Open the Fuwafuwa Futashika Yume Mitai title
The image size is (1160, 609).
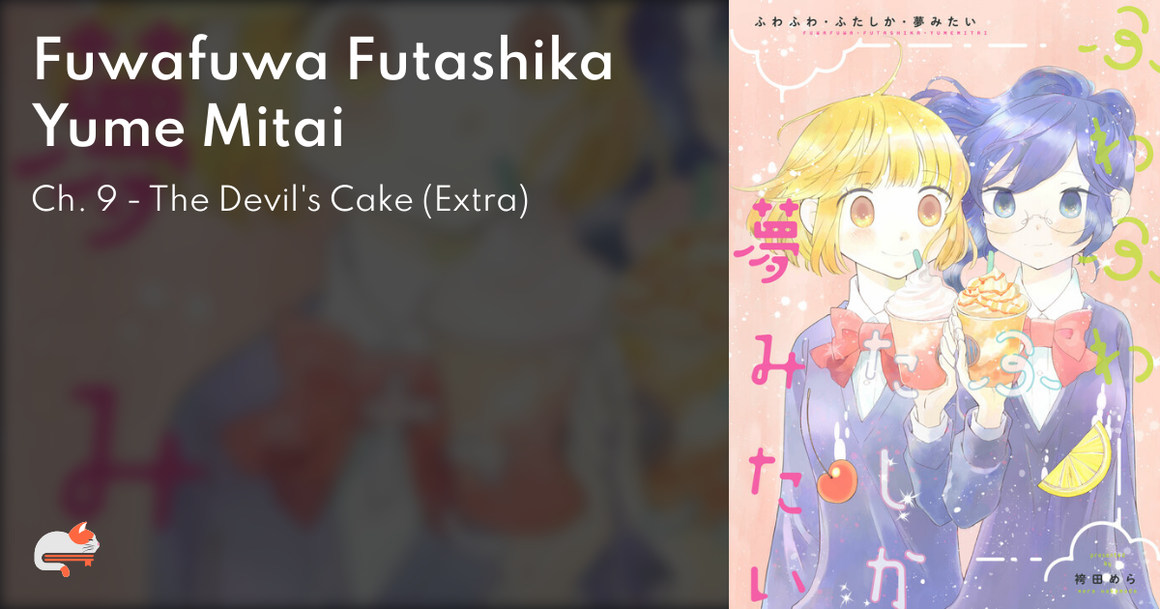pos(322,94)
